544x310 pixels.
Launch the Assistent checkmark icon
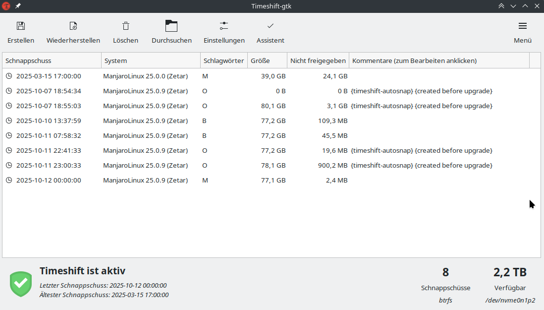coord(270,26)
